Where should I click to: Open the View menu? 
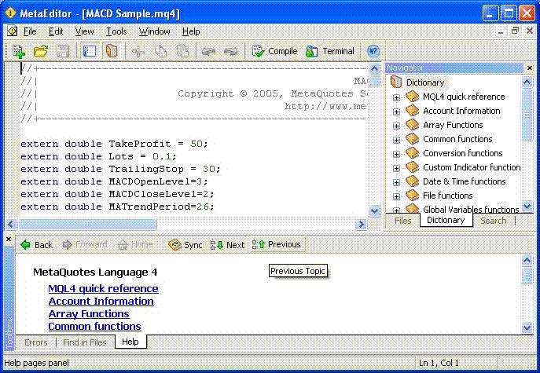point(84,31)
